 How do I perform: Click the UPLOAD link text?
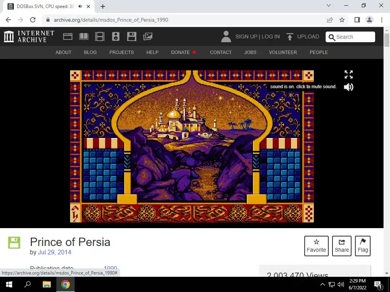click(x=308, y=36)
